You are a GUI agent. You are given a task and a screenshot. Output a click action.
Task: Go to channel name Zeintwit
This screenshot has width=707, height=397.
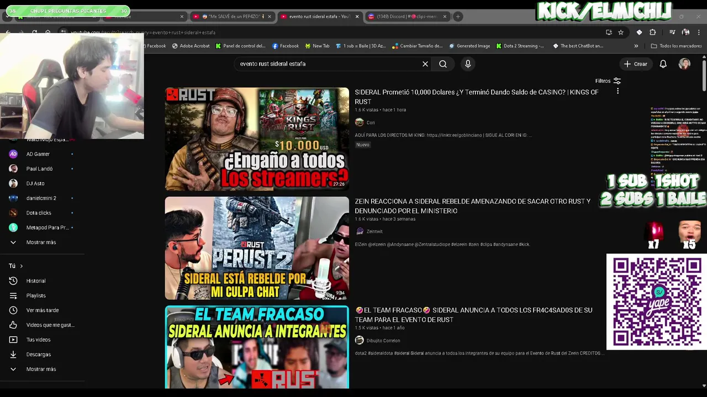click(x=374, y=232)
